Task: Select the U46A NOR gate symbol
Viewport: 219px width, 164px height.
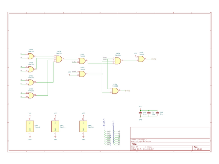Action: [x=31, y=56]
